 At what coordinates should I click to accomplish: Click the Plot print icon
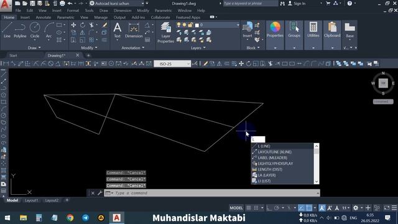coord(62,3)
